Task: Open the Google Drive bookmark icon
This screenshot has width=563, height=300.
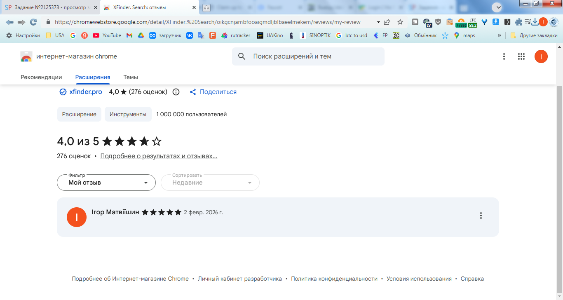Action: point(141,35)
